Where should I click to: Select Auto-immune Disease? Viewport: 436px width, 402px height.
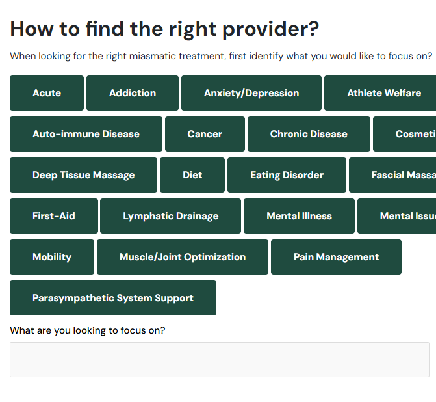tap(86, 134)
